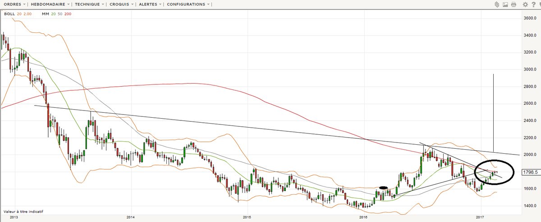Expand the CONFIGURATIONS menu
This screenshot has width=541, height=222.
[x=188, y=4]
